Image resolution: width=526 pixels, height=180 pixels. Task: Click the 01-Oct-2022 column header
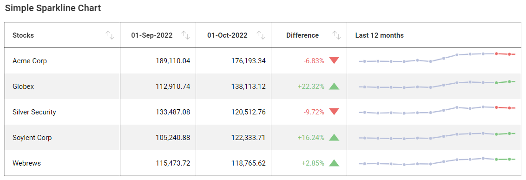tap(233, 35)
